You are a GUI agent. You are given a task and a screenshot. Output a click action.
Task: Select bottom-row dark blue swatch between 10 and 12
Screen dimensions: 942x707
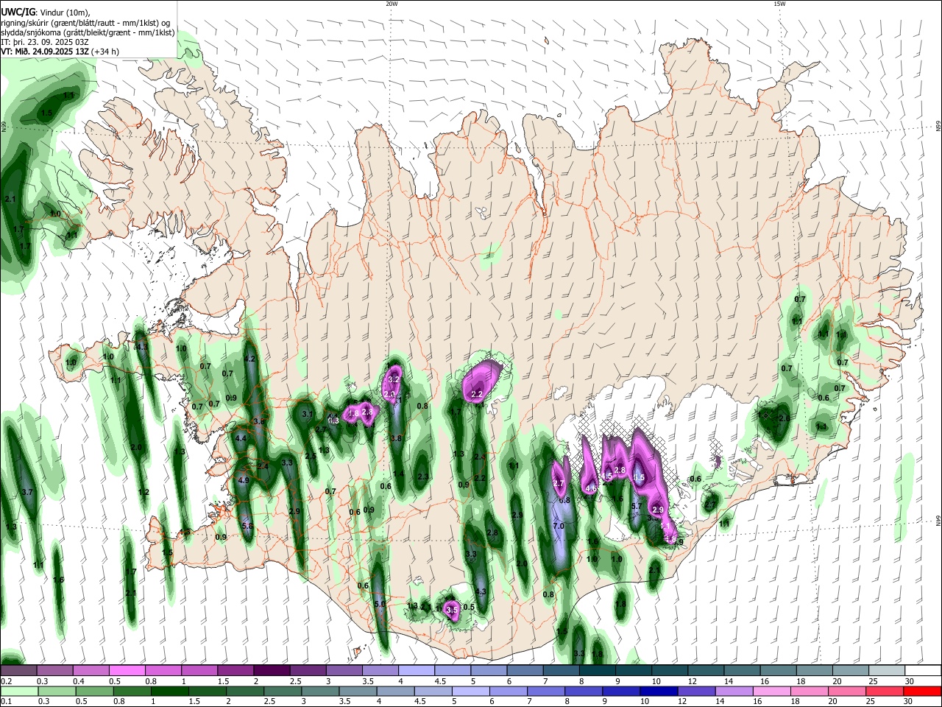[657, 691]
